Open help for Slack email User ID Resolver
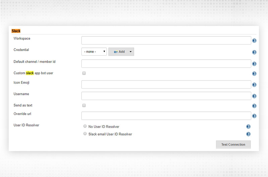 pyautogui.click(x=248, y=134)
